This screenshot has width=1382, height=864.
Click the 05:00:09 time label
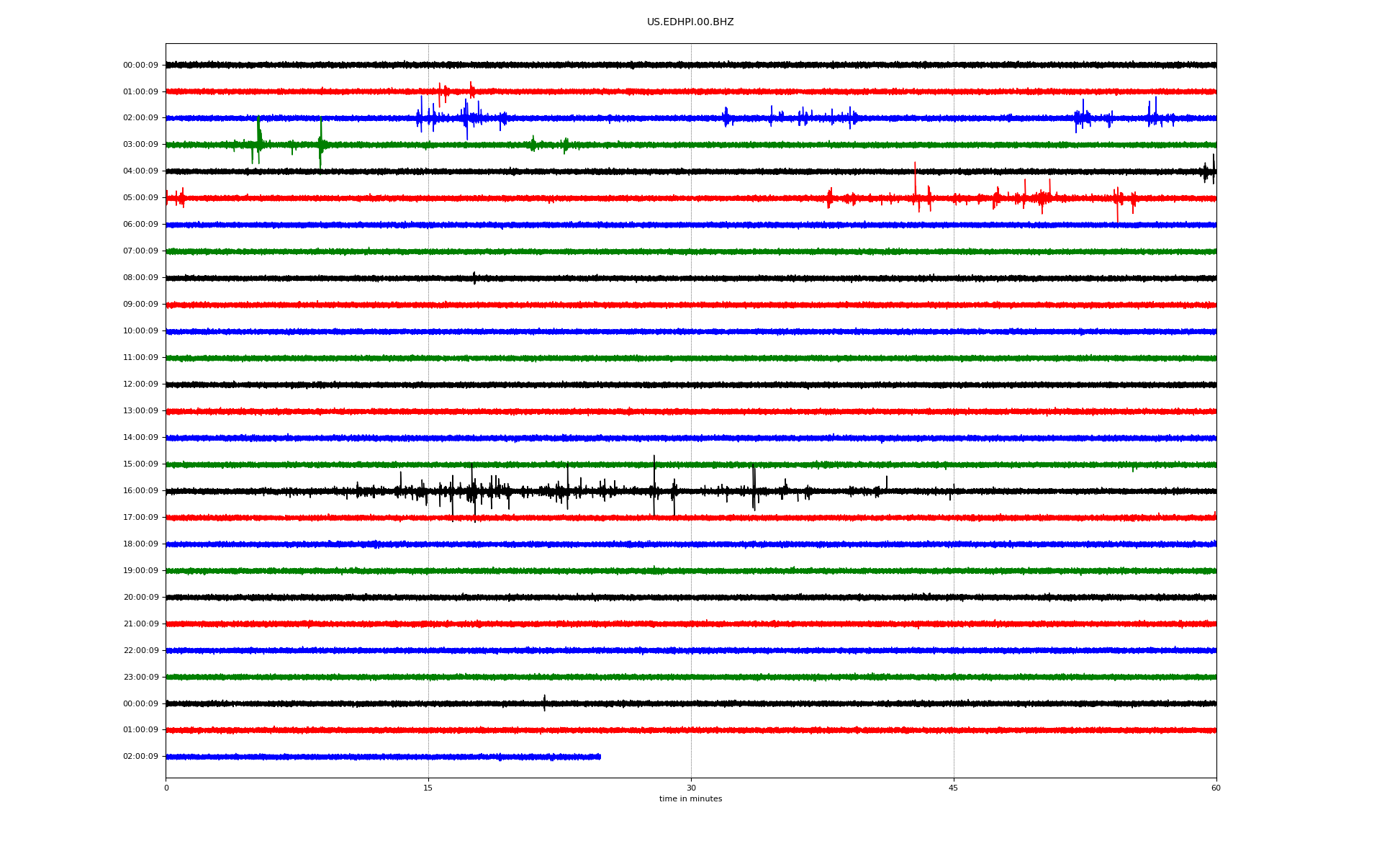[140, 198]
